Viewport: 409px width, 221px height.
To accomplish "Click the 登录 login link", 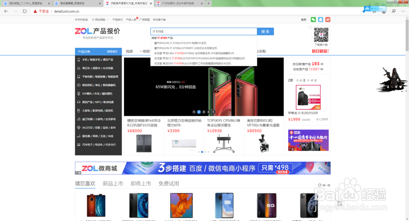I will 303,20.
